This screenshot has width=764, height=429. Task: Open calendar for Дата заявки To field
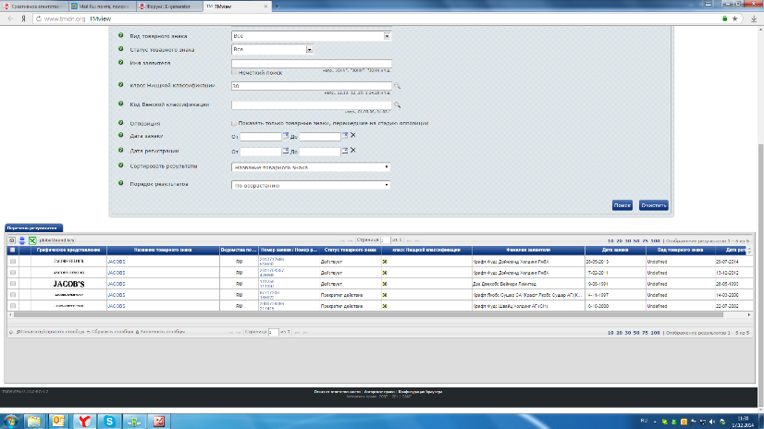[x=345, y=135]
